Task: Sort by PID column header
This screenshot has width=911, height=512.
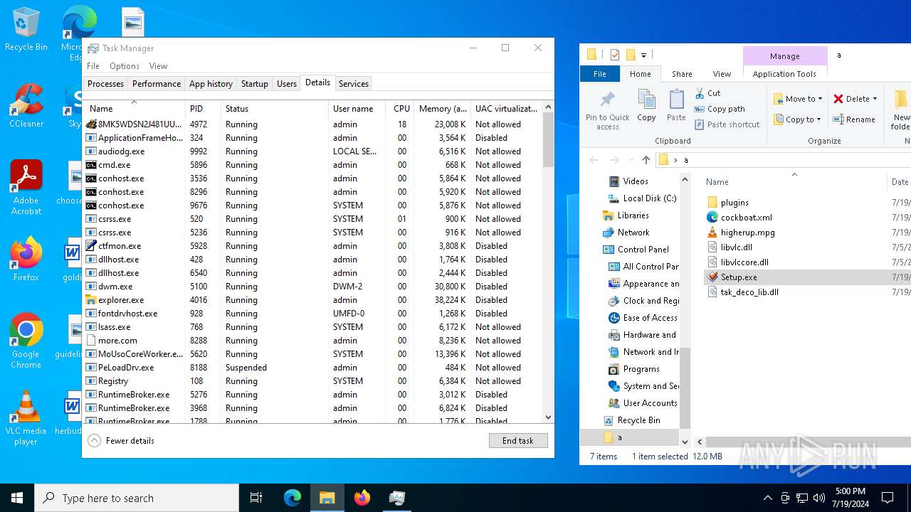Action: coord(203,109)
